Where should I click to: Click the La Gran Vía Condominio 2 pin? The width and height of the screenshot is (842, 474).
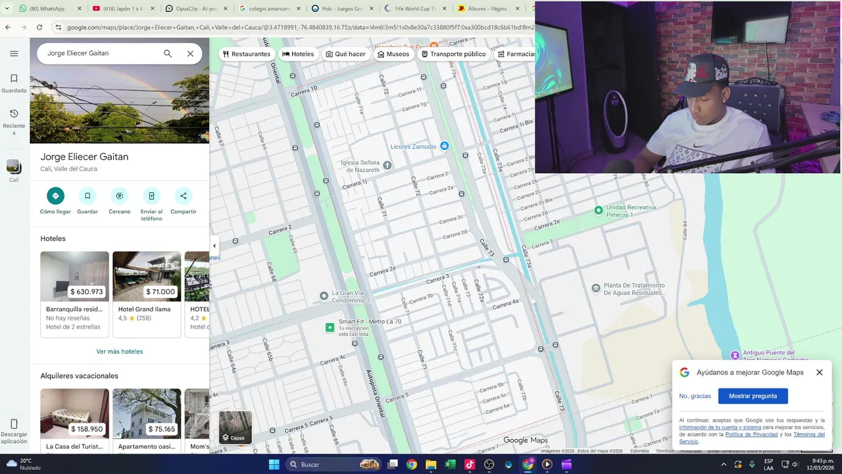click(x=324, y=296)
